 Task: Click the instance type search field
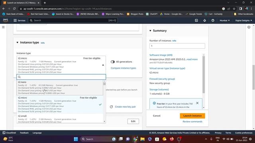[x=61, y=77]
